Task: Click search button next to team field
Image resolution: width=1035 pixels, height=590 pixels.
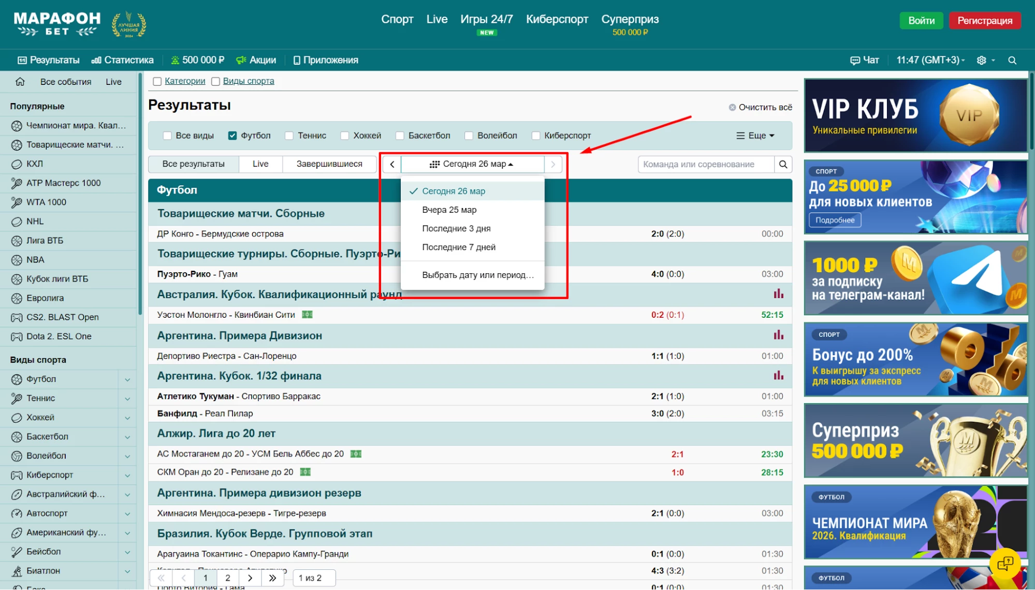Action: click(x=783, y=165)
